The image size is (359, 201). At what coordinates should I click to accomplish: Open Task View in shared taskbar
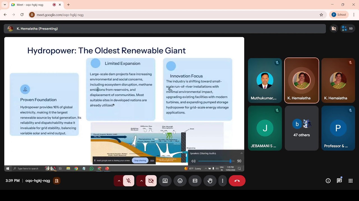tap(60, 169)
